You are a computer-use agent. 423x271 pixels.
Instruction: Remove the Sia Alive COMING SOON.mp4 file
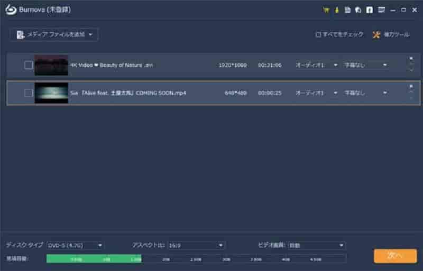coord(411,86)
